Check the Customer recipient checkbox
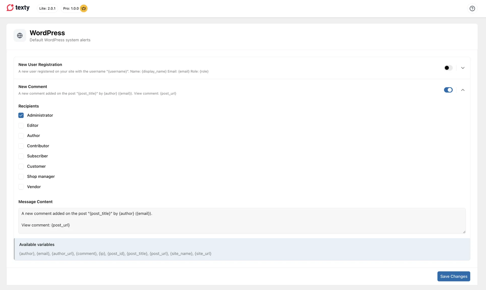This screenshot has height=290, width=486. point(21,166)
